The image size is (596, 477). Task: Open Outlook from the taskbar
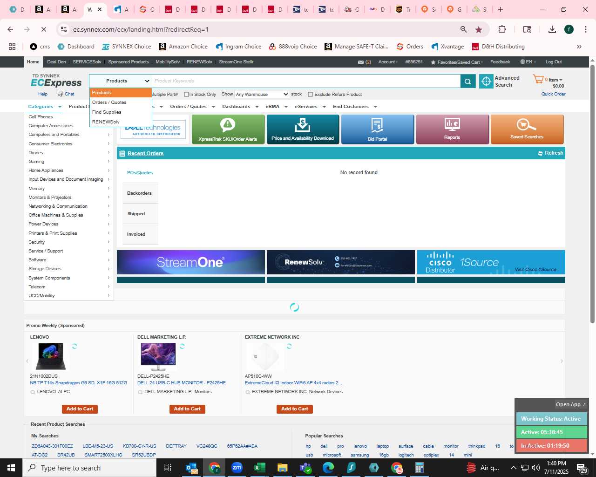pos(191,468)
